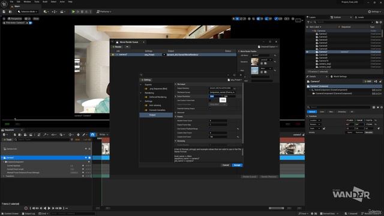Viewport: 384px width, 216px height.
Task: Click the Output Resolution width field
Action: [215, 96]
